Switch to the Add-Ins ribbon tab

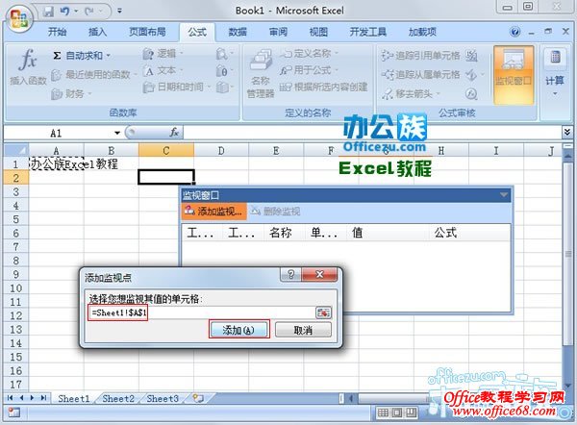[x=422, y=32]
